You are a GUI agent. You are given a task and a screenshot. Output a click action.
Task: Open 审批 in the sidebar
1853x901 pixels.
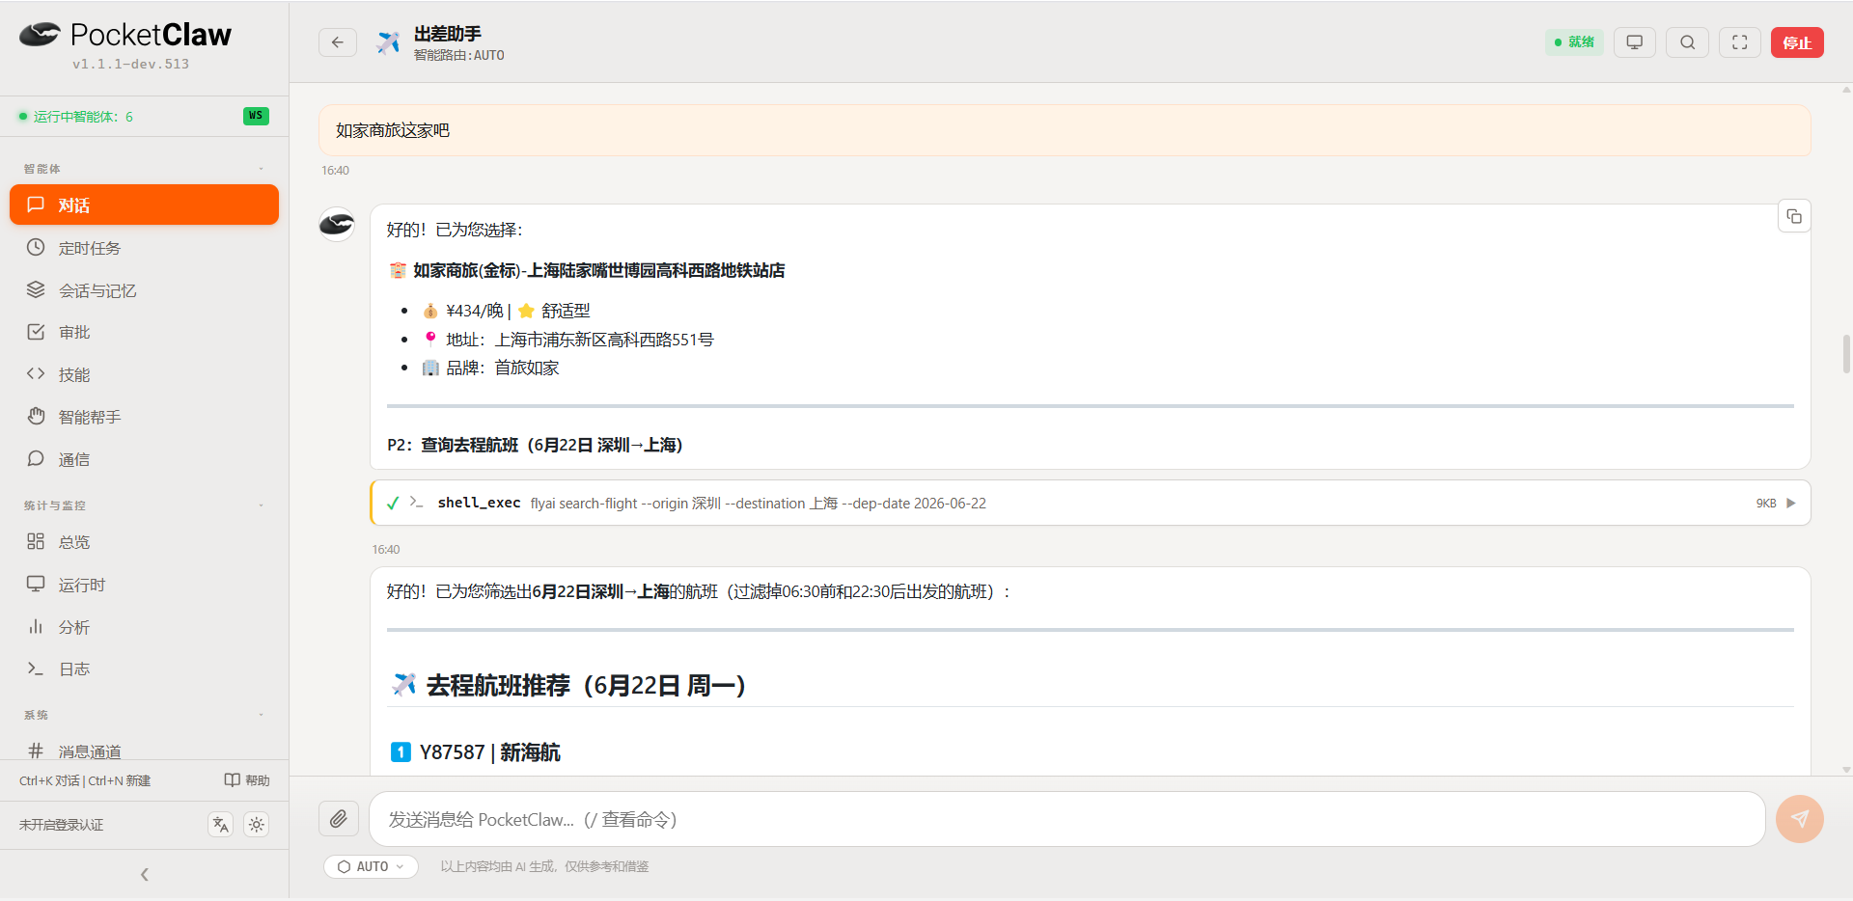tap(144, 332)
